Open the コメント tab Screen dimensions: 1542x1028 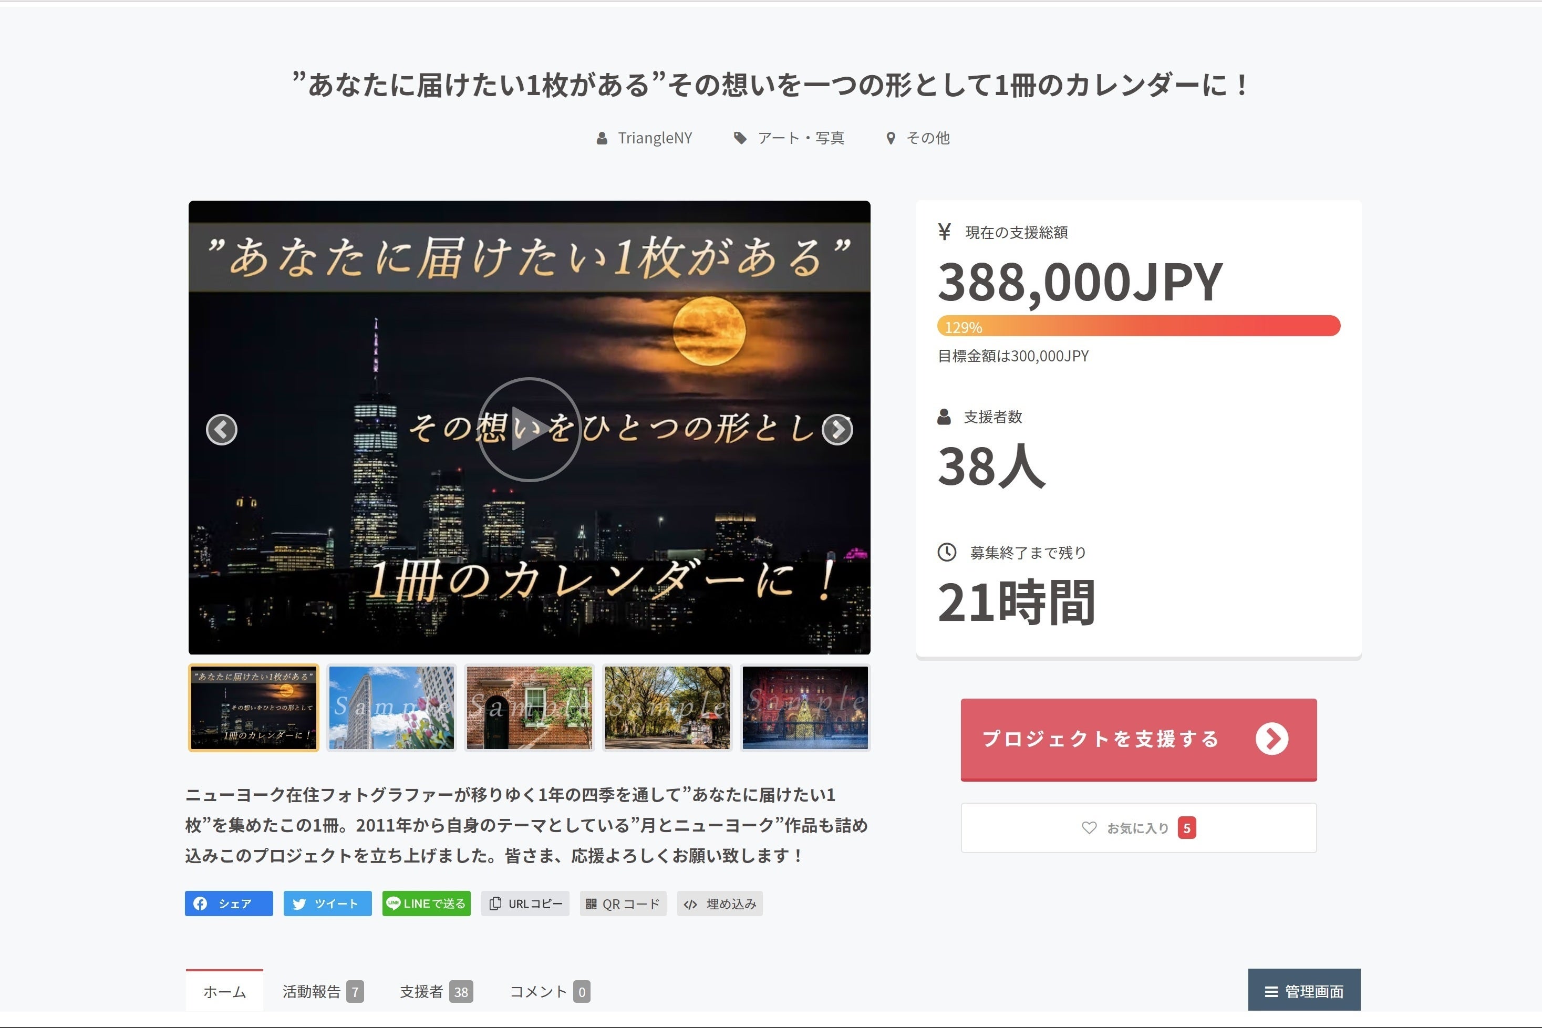click(x=549, y=991)
